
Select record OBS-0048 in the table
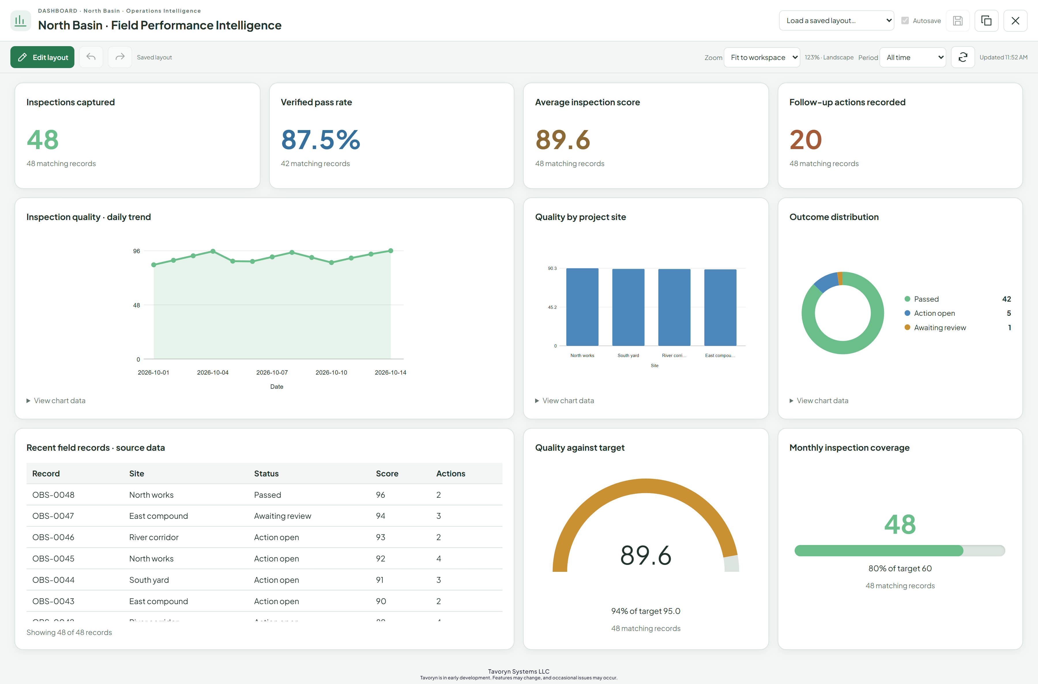[264, 495]
